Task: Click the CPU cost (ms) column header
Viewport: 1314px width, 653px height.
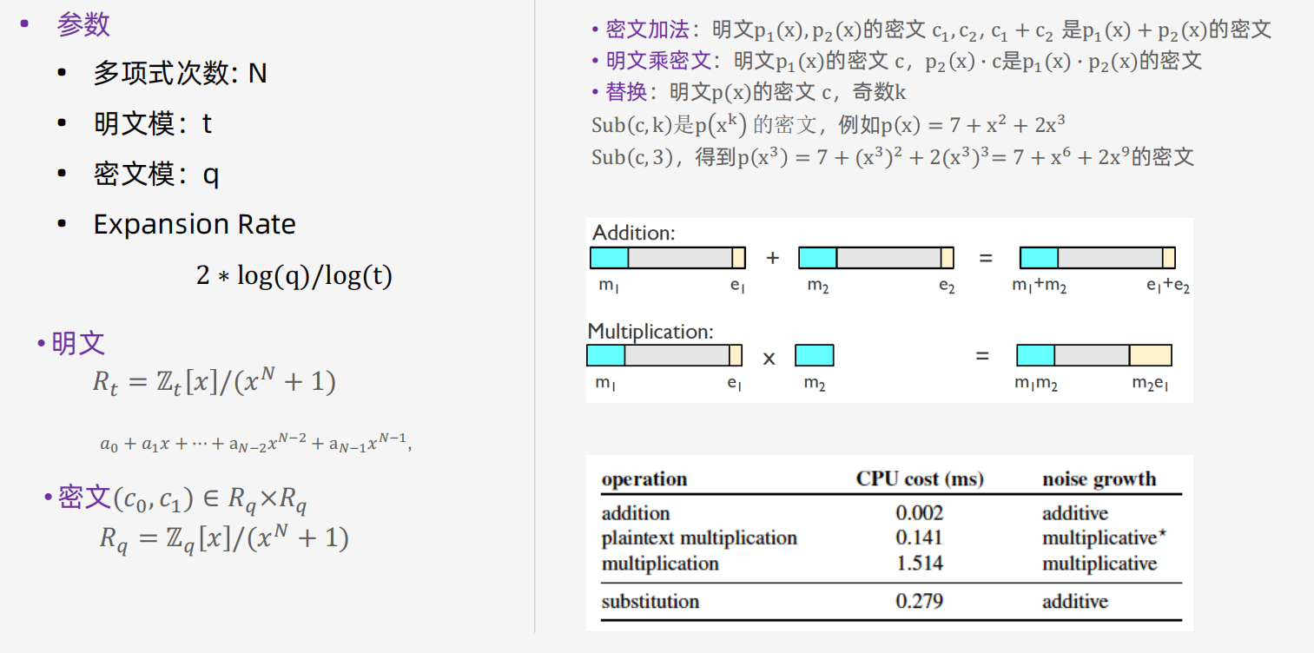Action: pyautogui.click(x=920, y=479)
